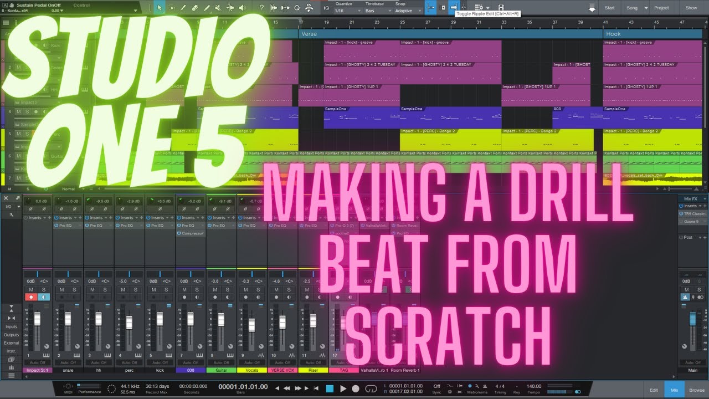The height and width of the screenshot is (399, 709).
Task: Solo the Guitar mixer channel
Action: coord(227,290)
